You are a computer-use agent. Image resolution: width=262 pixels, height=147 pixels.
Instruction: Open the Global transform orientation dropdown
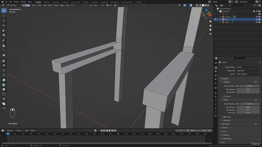click(x=95, y=5)
